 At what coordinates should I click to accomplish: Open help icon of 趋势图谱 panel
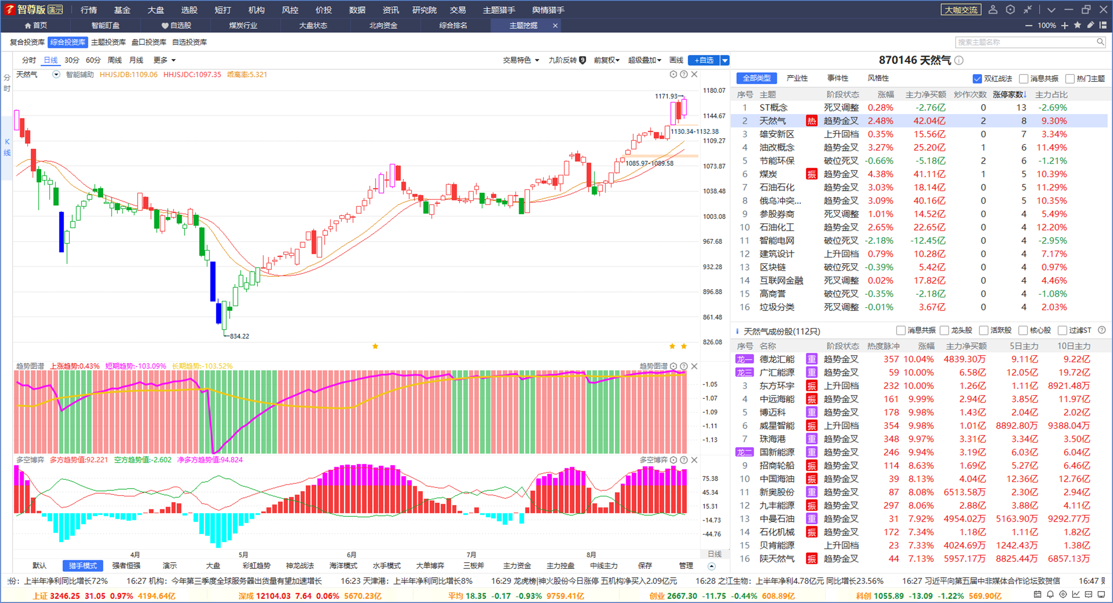click(x=684, y=366)
